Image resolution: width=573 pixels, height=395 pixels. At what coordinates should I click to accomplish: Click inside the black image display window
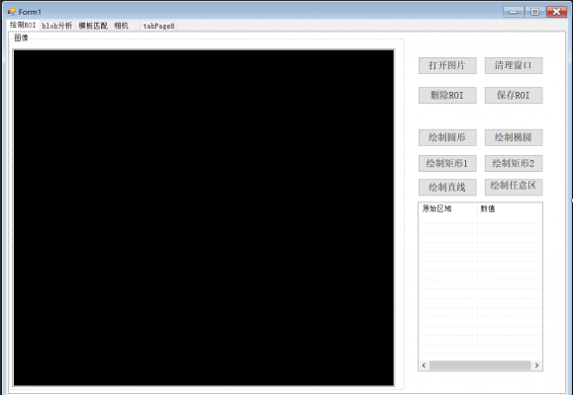(x=204, y=217)
